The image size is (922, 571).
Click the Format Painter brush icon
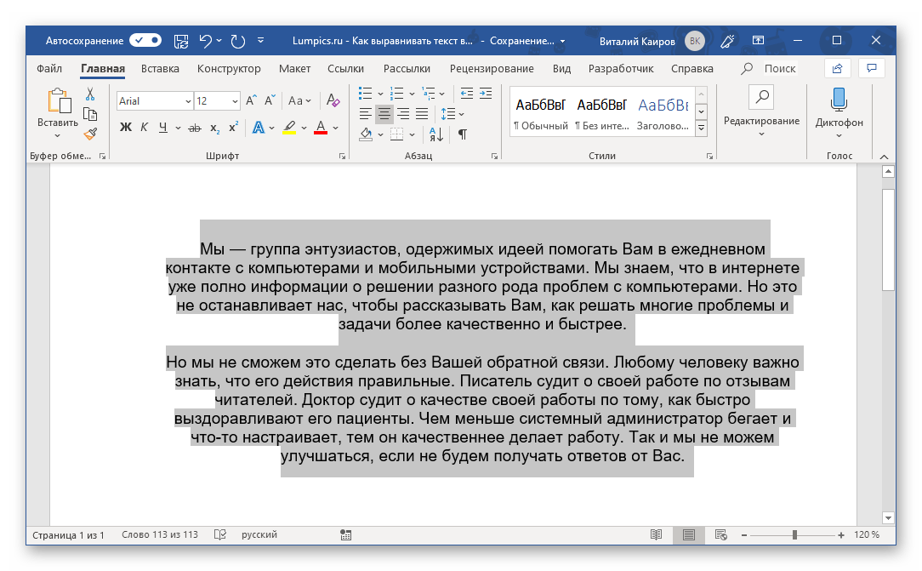(x=90, y=134)
